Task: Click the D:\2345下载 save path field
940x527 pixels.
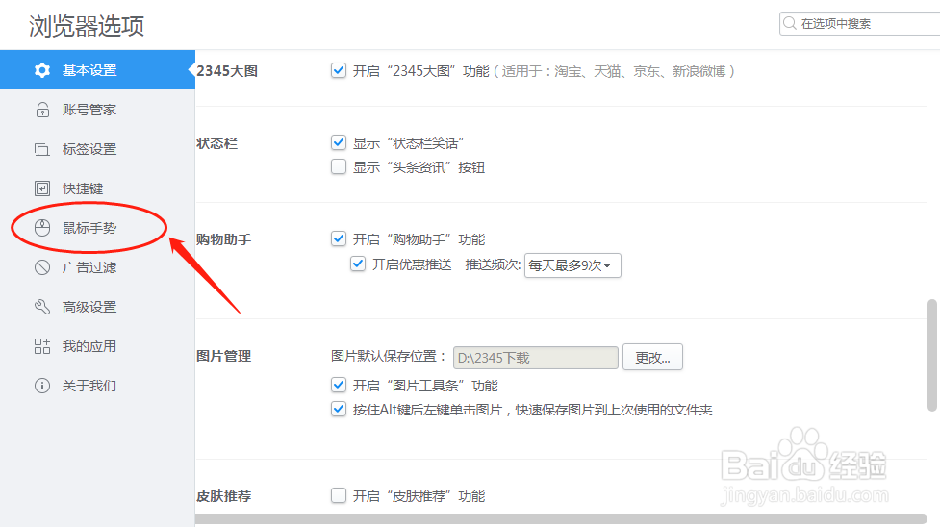Action: [x=535, y=358]
